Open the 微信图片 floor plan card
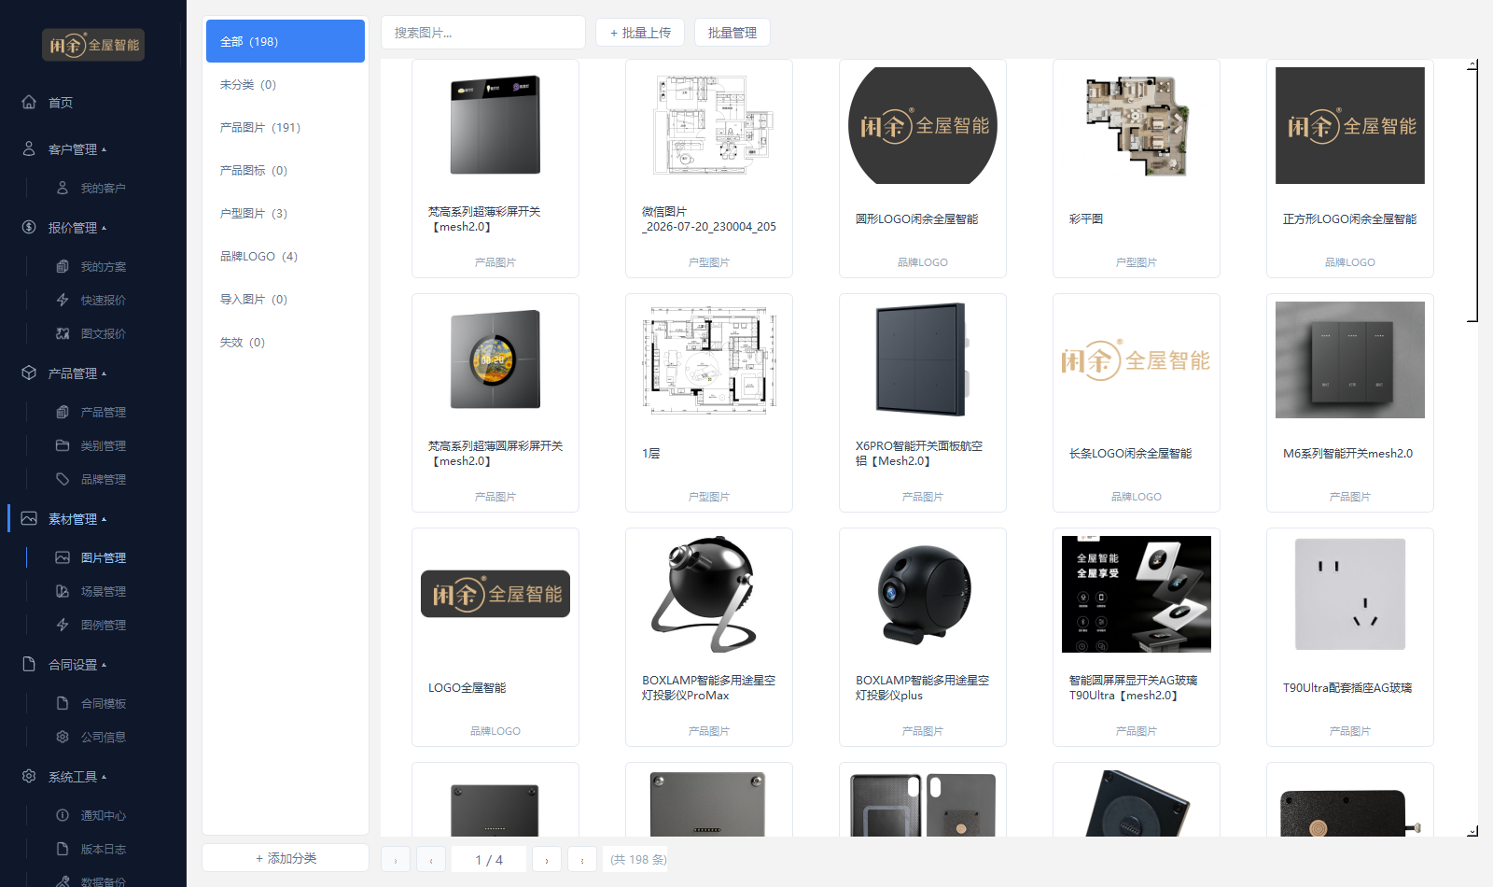1493x887 pixels. pos(709,168)
